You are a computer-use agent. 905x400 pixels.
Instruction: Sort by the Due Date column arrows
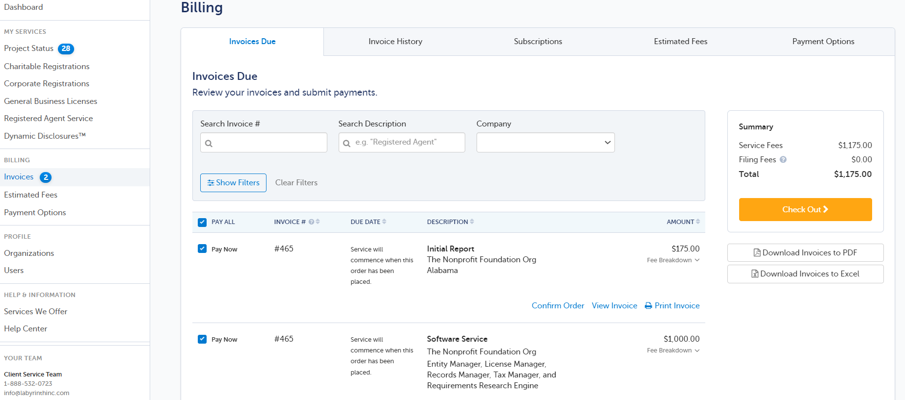[x=384, y=222]
